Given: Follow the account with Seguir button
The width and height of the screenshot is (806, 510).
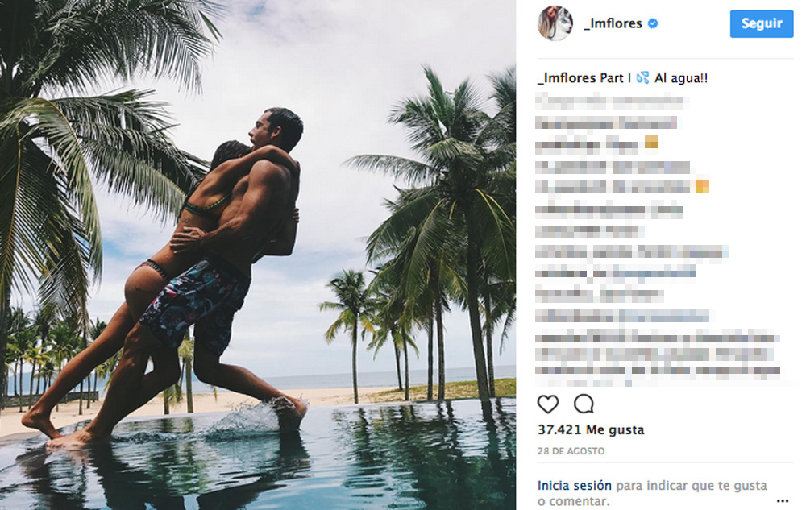Looking at the screenshot, I should [762, 23].
